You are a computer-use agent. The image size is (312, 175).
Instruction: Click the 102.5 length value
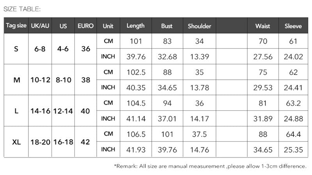click(x=136, y=72)
